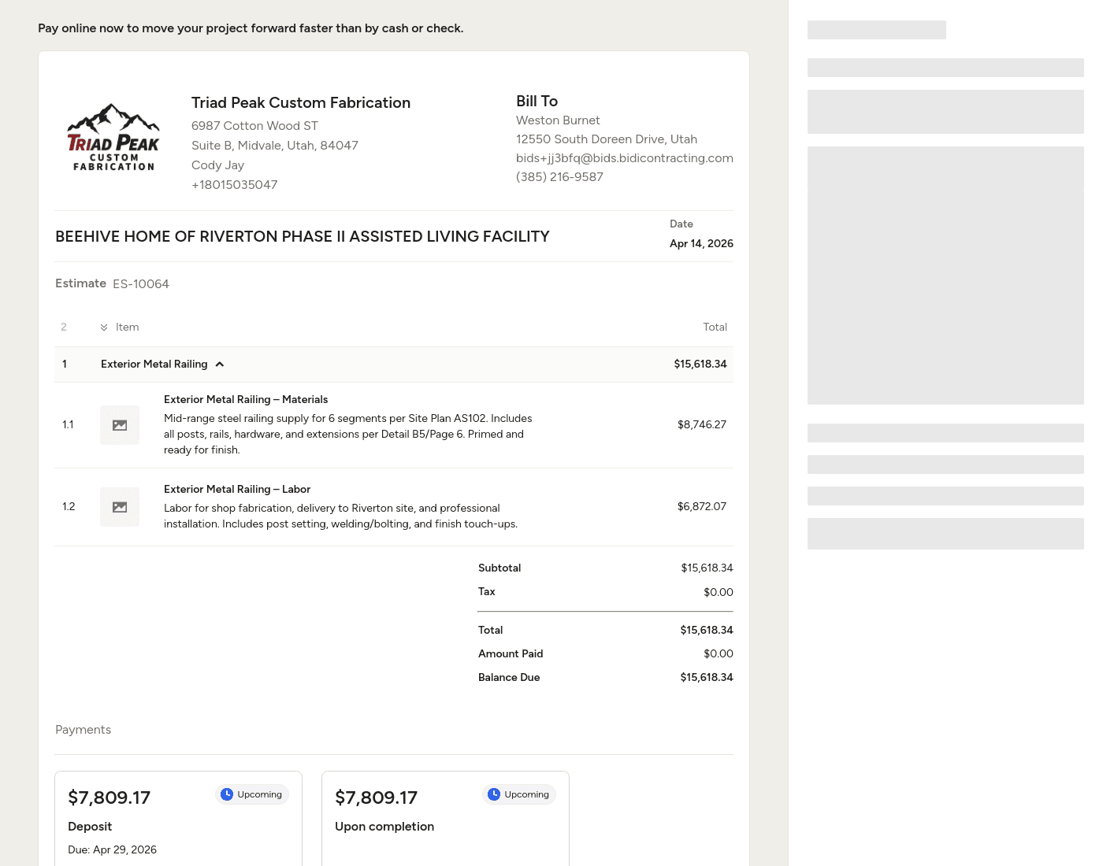The height and width of the screenshot is (866, 1103).
Task: Click the Exterior Metal Railing – Materials title
Action: tap(246, 400)
